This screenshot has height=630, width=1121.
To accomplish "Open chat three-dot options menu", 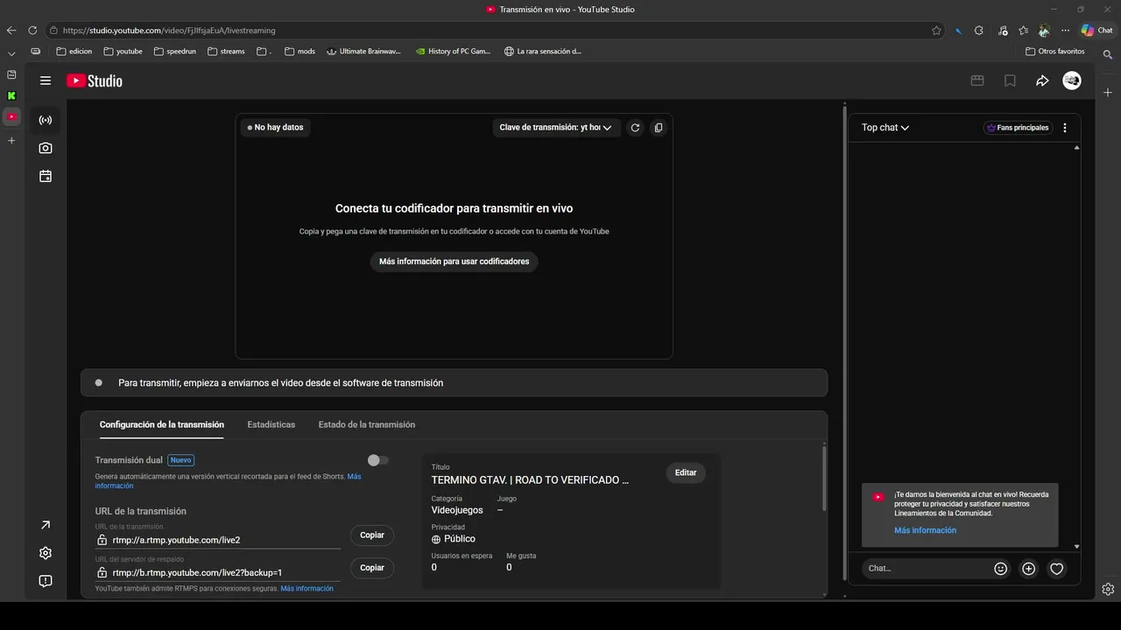I will (1065, 128).
